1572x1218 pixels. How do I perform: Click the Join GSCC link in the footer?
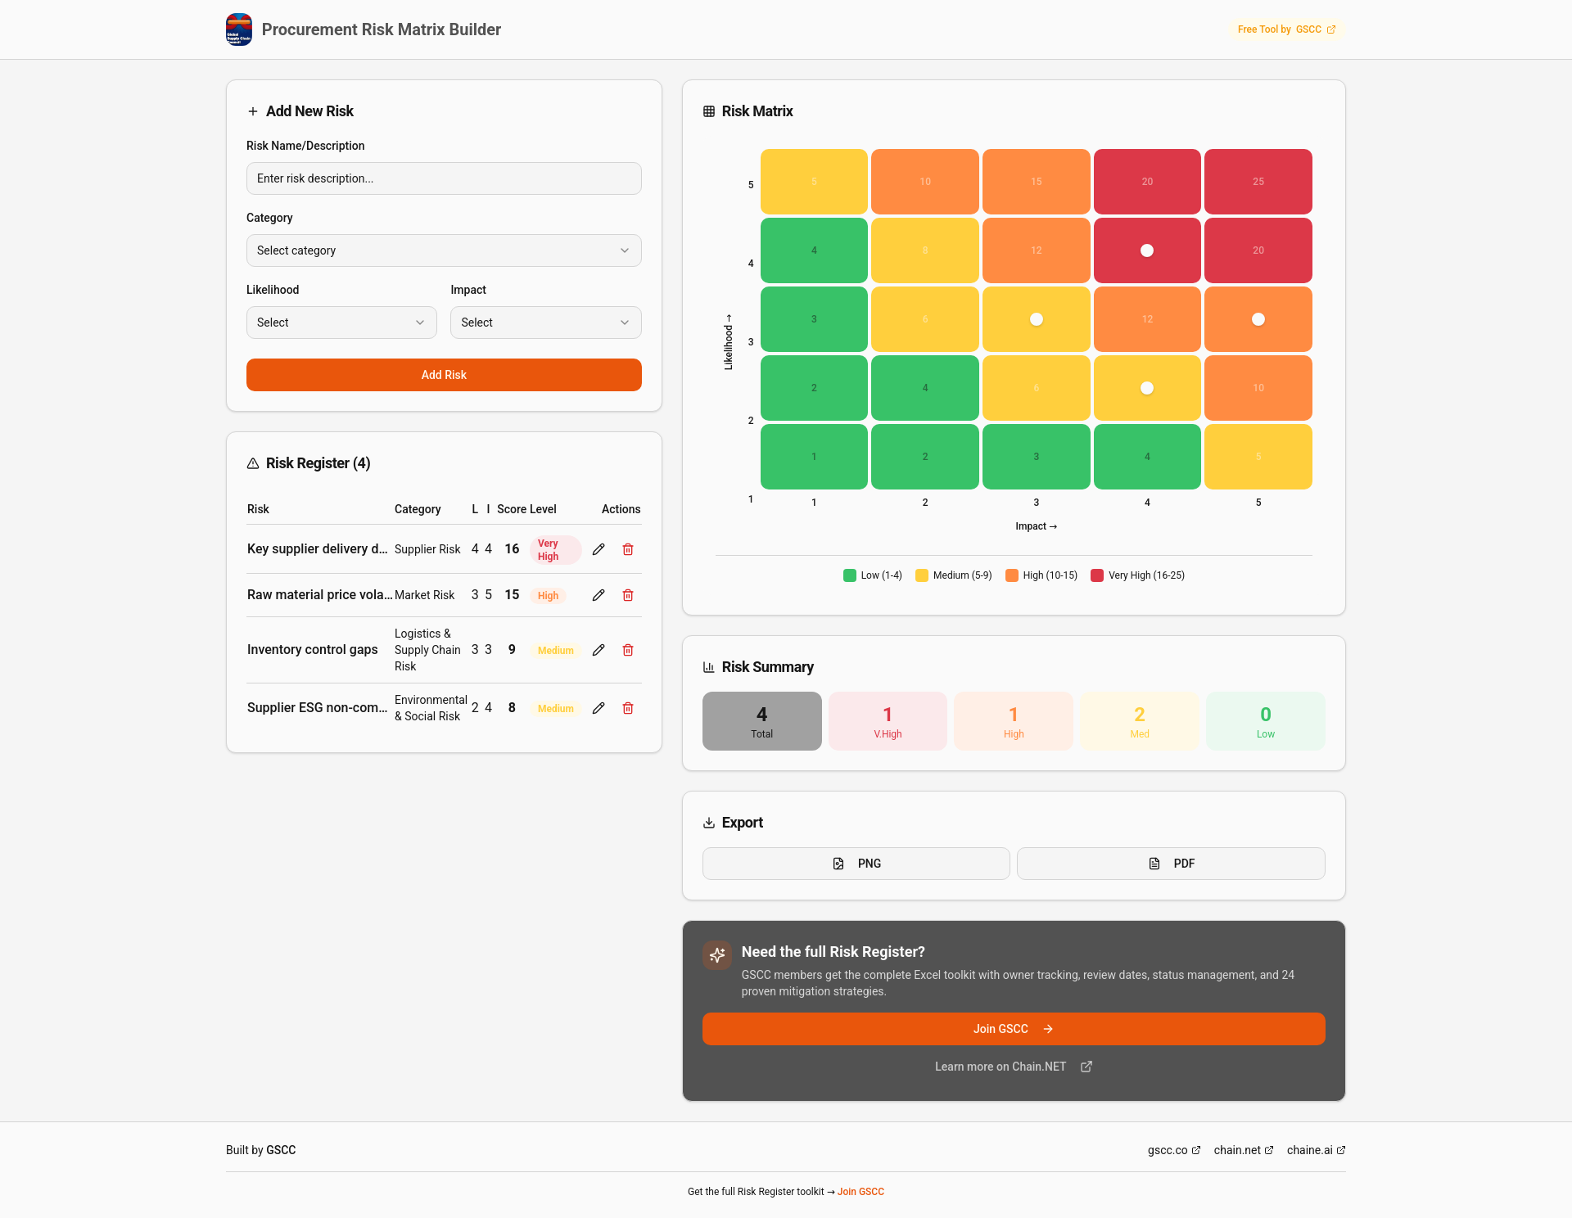click(861, 1192)
